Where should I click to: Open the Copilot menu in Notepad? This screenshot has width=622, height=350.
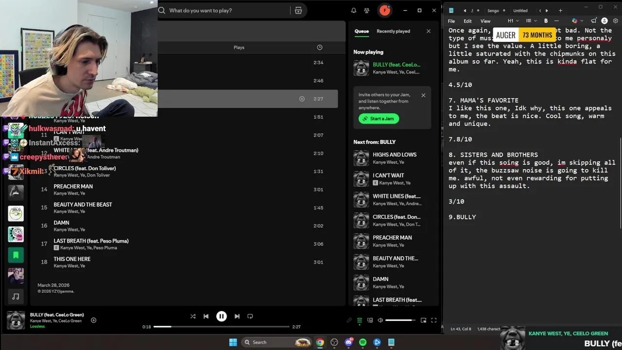tap(577, 21)
